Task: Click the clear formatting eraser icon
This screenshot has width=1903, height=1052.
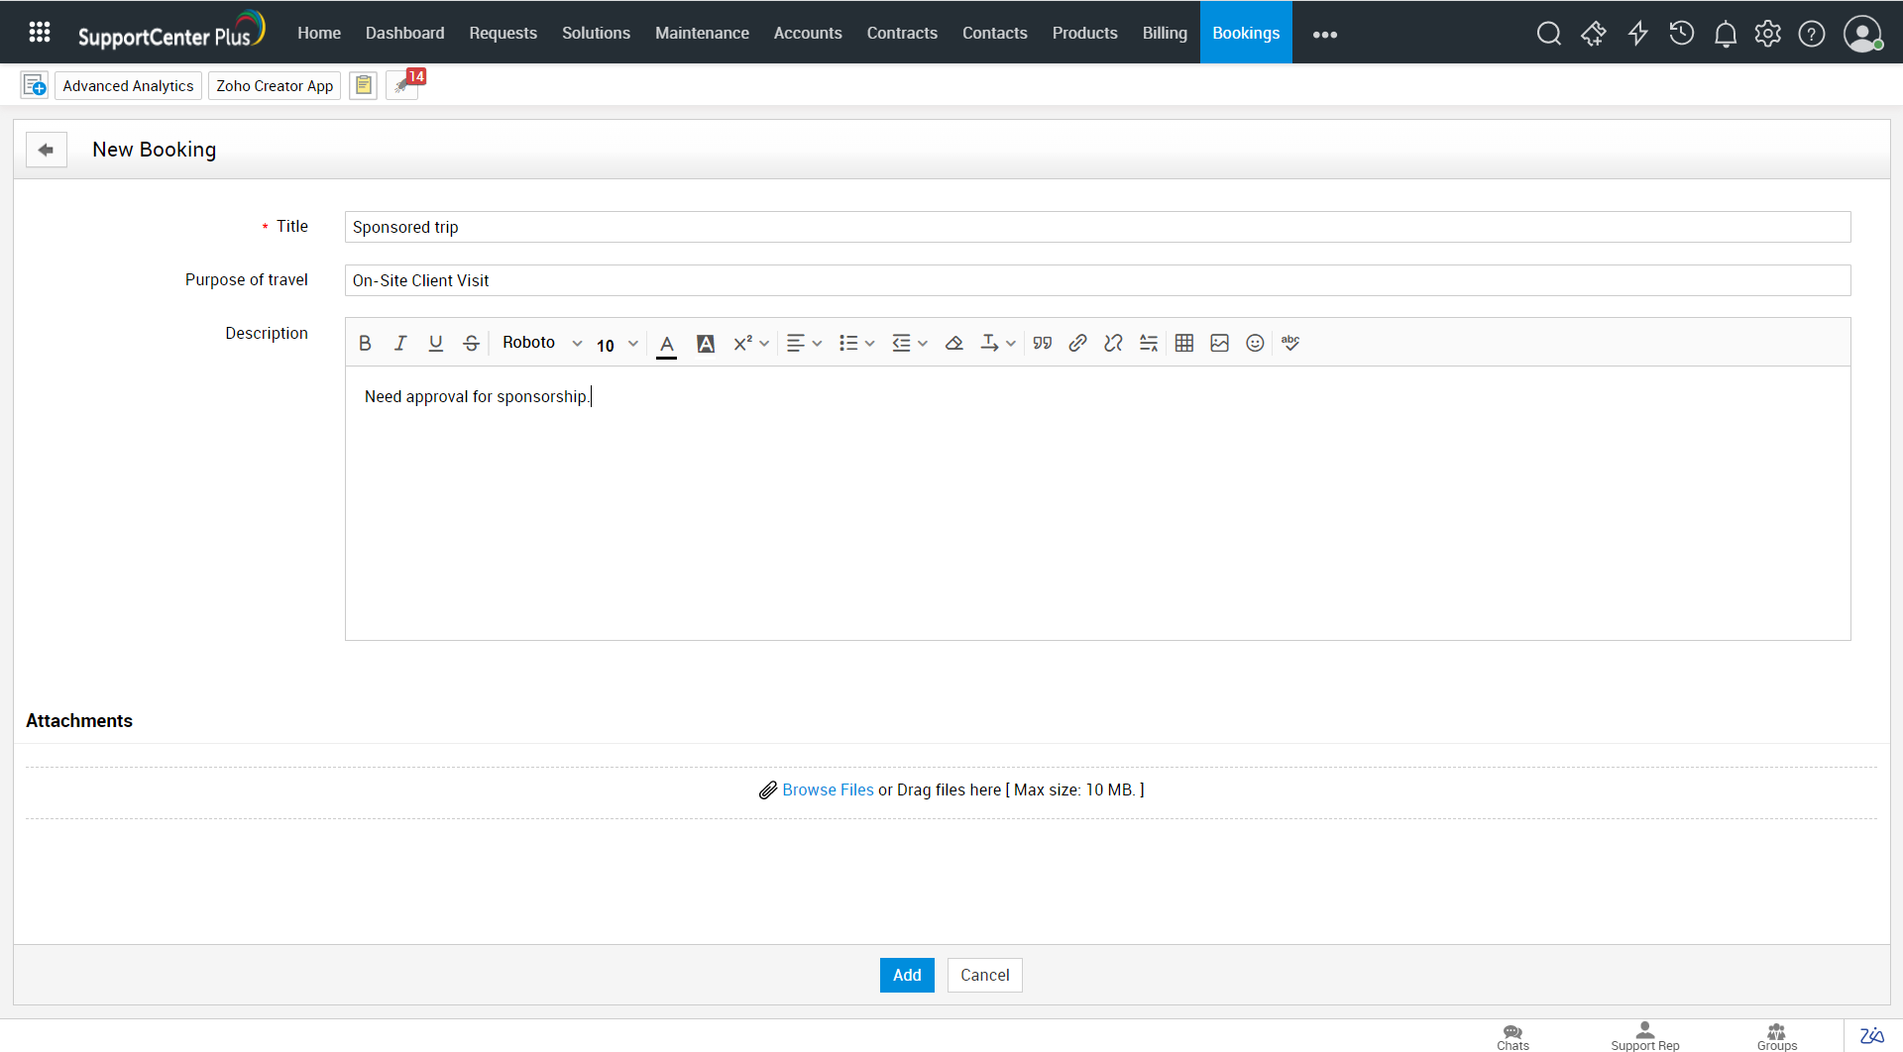Action: coord(953,343)
